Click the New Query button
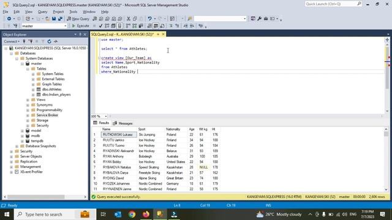 78,19
